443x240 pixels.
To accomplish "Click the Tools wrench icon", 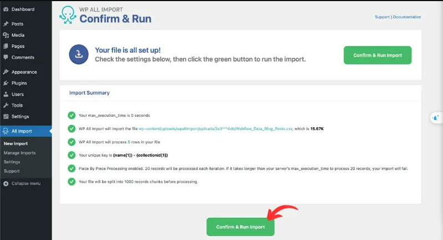I will pyautogui.click(x=6, y=106).
